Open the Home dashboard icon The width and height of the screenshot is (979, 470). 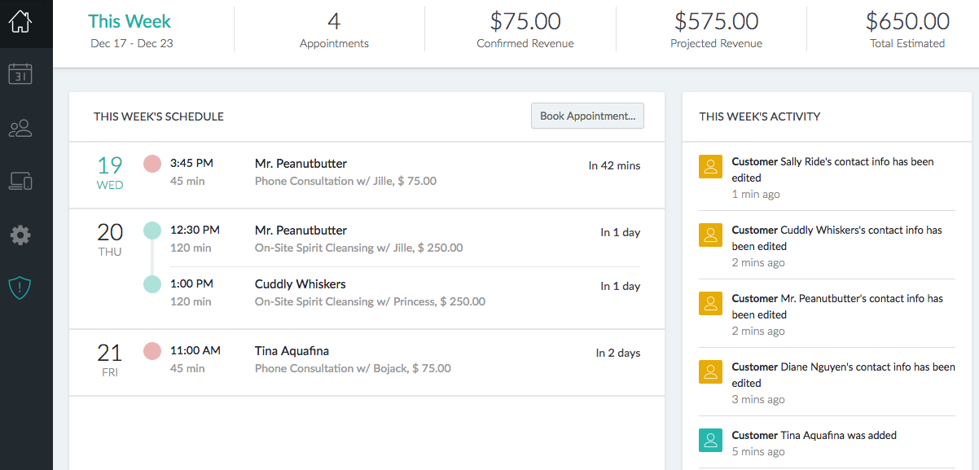tap(20, 21)
